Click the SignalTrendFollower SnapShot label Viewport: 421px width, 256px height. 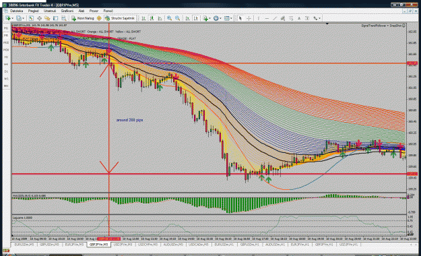tap(383, 26)
